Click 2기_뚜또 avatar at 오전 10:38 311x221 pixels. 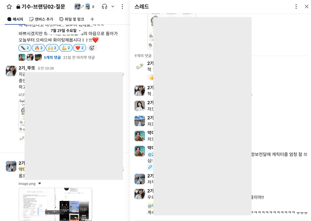pyautogui.click(x=11, y=71)
